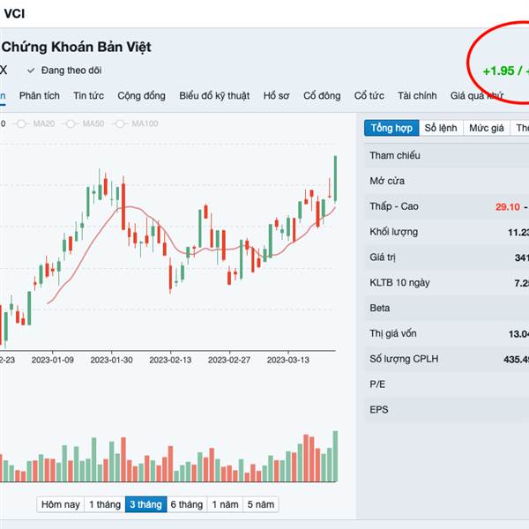This screenshot has width=529, height=529.
Task: Open the Cộng đồng tab
Action: click(x=142, y=95)
